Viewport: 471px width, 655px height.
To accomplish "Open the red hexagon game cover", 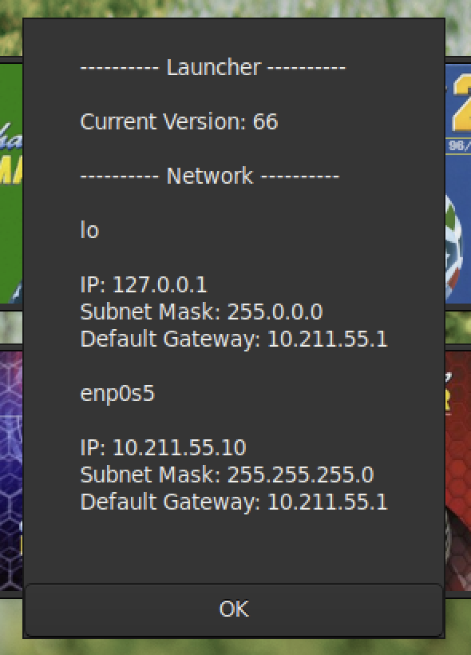I will pyautogui.click(x=458, y=470).
